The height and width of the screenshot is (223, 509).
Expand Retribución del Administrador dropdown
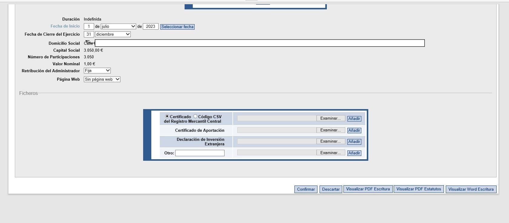point(97,71)
